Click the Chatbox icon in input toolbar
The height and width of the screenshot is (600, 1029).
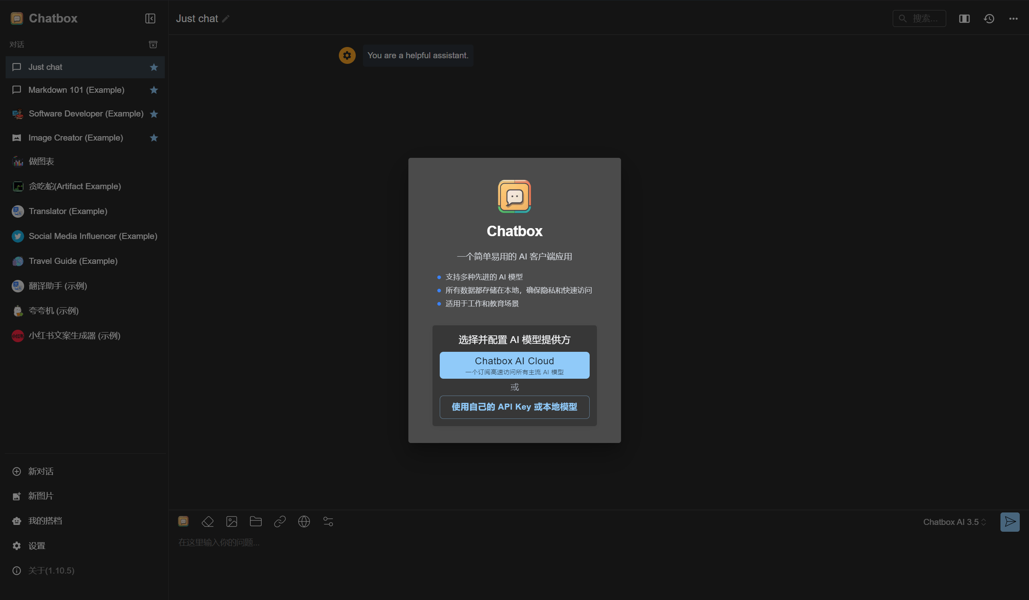pyautogui.click(x=183, y=521)
